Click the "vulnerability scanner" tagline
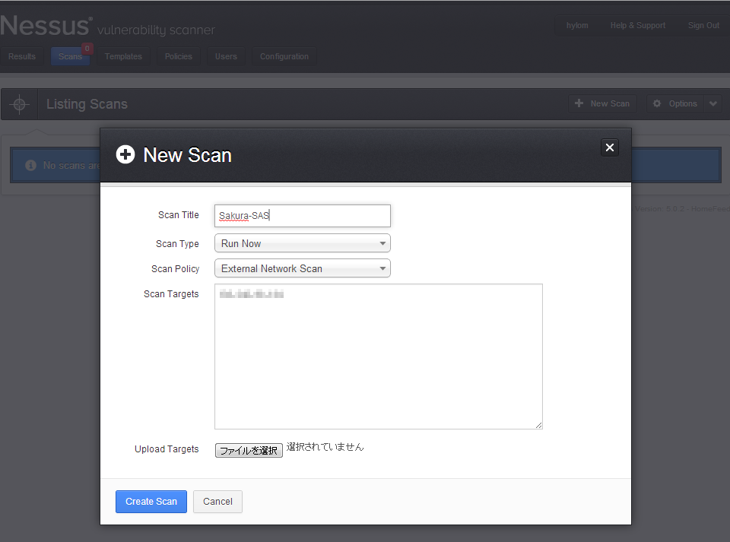This screenshot has width=730, height=542. [156, 30]
